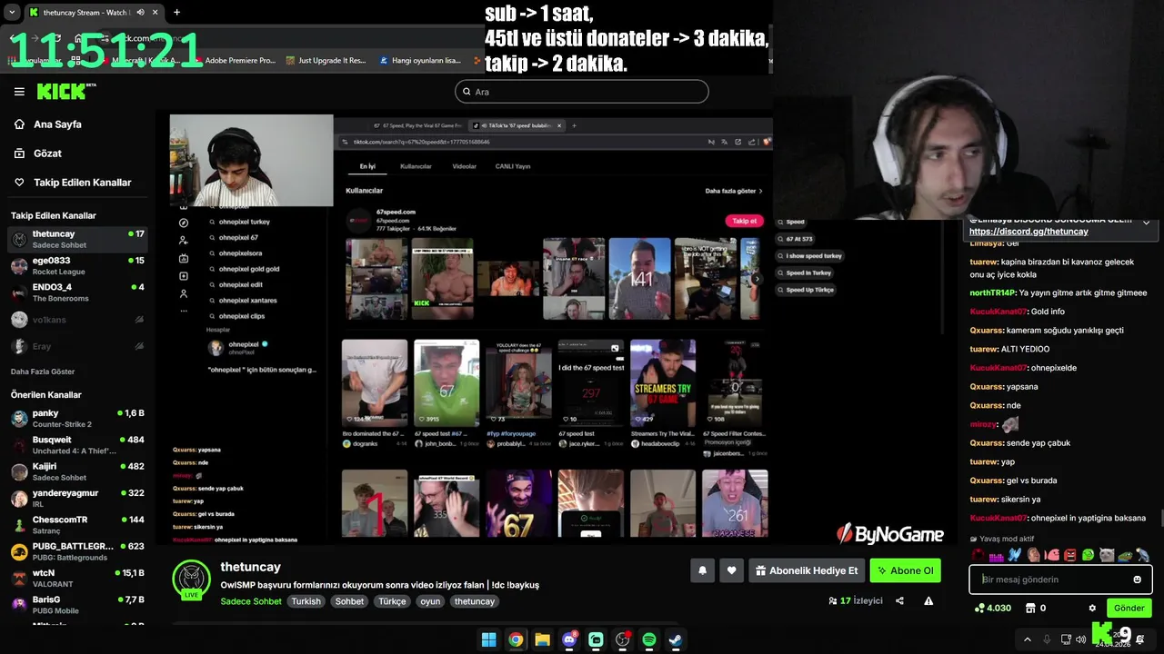
Task: Click Abonelik Hediye Et button
Action: [806, 570]
